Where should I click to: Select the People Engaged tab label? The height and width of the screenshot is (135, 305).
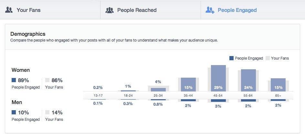click(x=237, y=10)
